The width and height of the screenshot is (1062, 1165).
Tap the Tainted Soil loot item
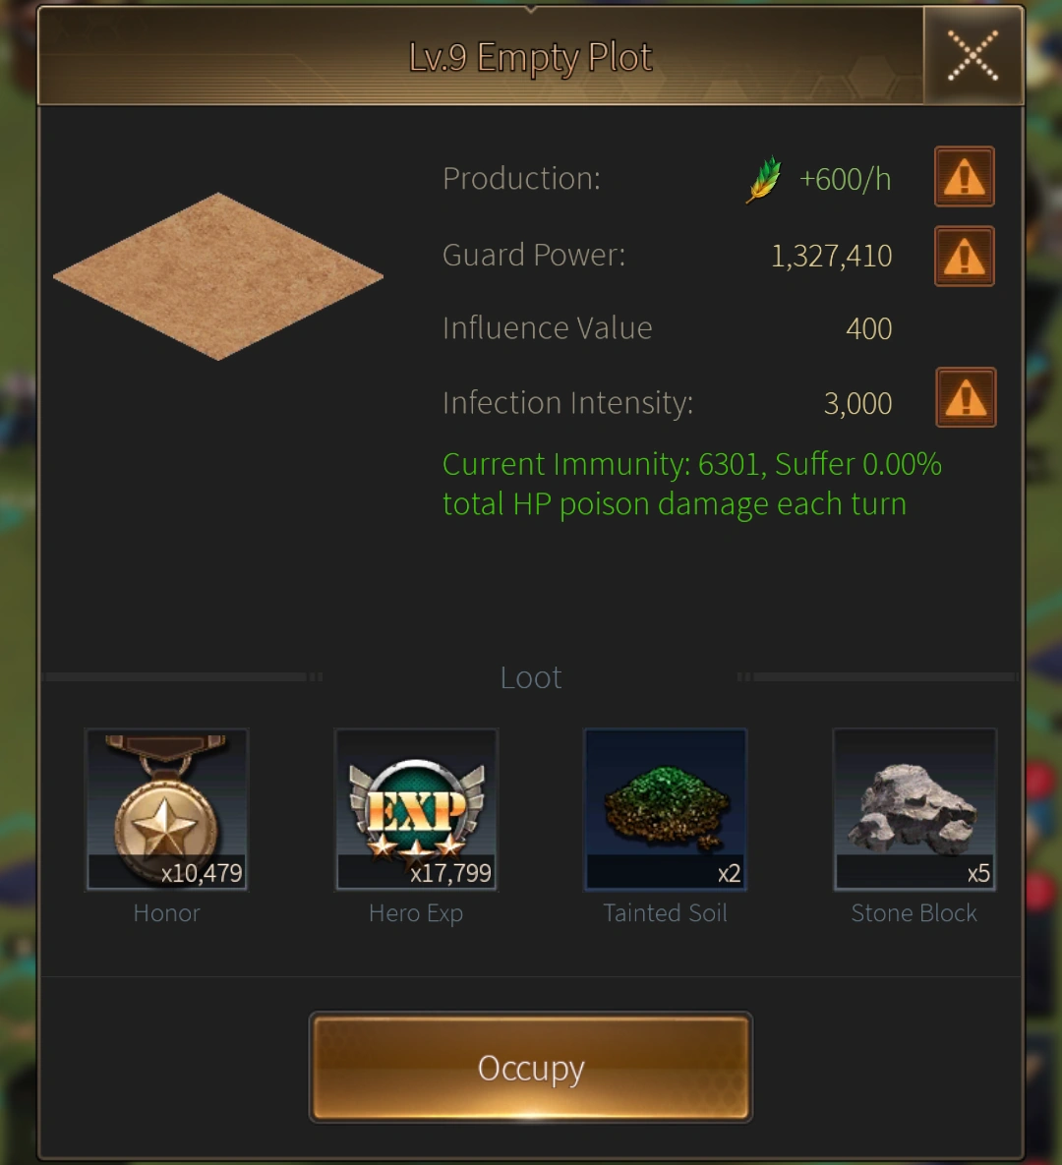pyautogui.click(x=665, y=809)
